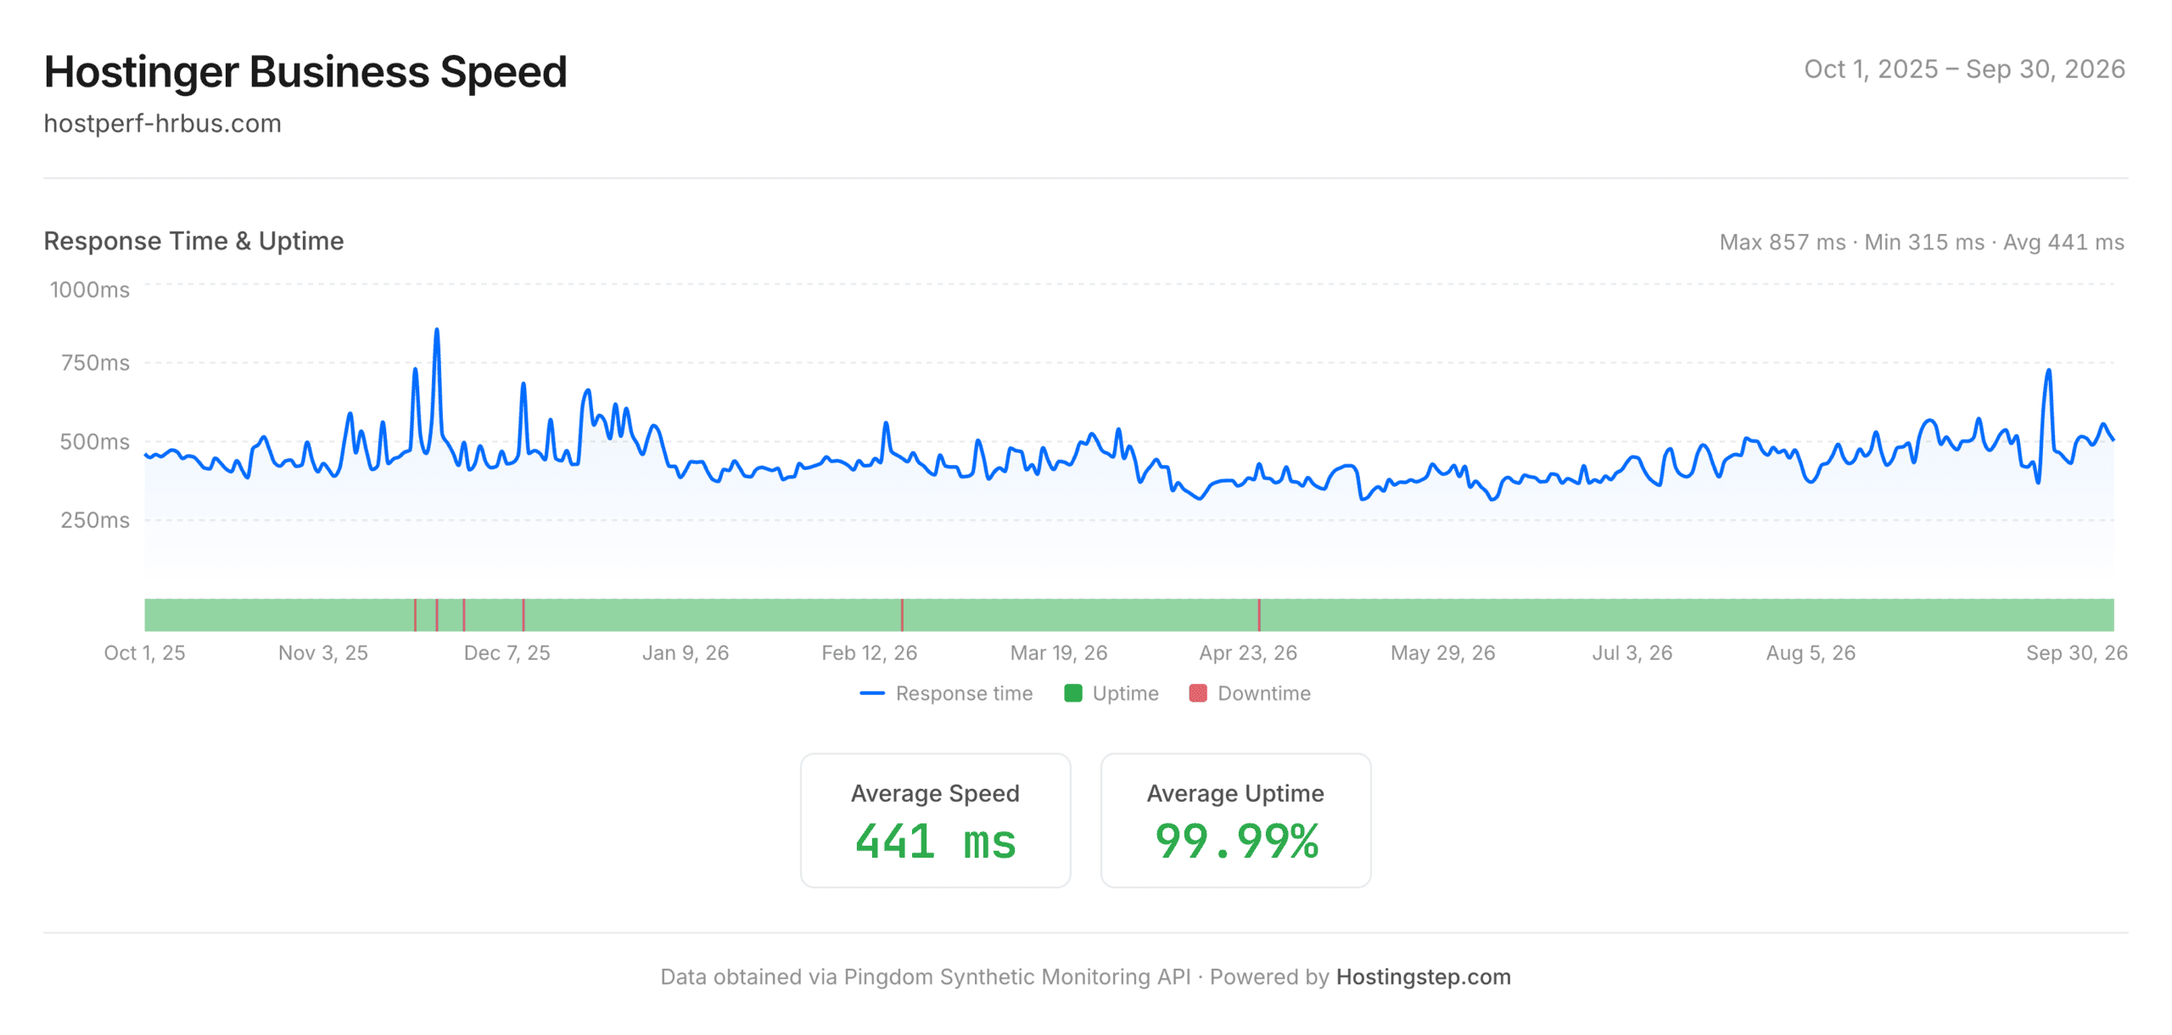
Task: Click the Jan 9, 26 axis label
Action: pyautogui.click(x=686, y=652)
